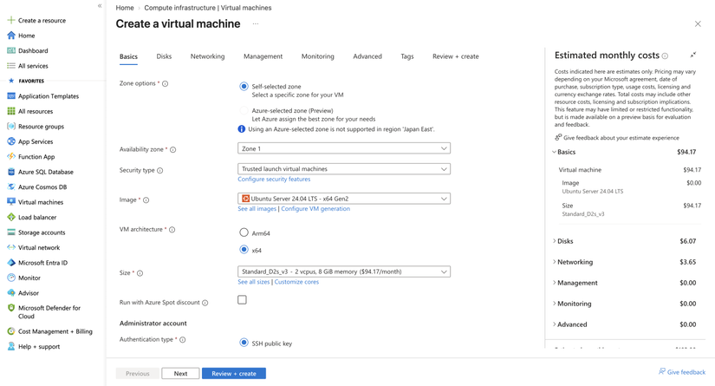Select the Self-selected zone radio button

click(x=244, y=86)
